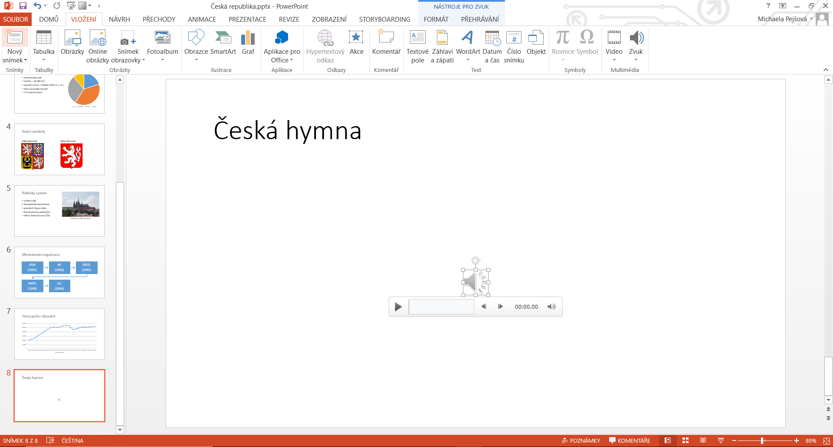833x447 pixels.
Task: Expand the Zvuk audio dropdown
Action: pos(636,60)
